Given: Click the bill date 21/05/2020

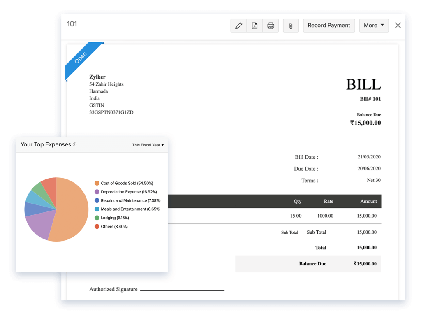Looking at the screenshot, I should 369,157.
